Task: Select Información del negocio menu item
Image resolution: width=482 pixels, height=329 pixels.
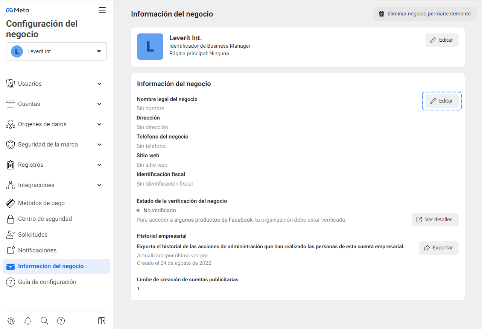Action: tap(56, 266)
